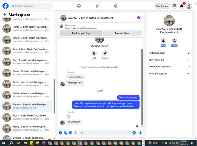
Task: Open the China conversation
Action: tap(26, 73)
